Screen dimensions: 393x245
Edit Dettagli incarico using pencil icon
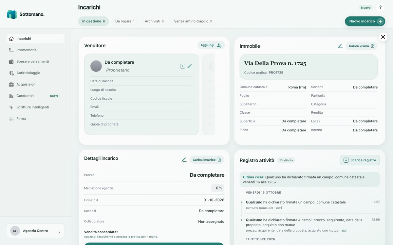(184, 160)
